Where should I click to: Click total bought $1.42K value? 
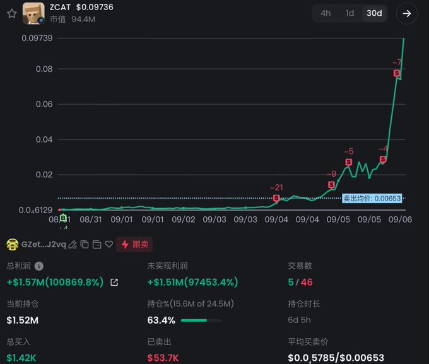tap(21, 358)
